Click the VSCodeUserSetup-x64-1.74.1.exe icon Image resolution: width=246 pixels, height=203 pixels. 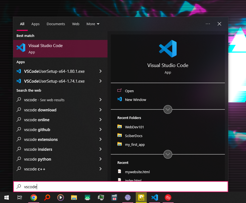19,81
